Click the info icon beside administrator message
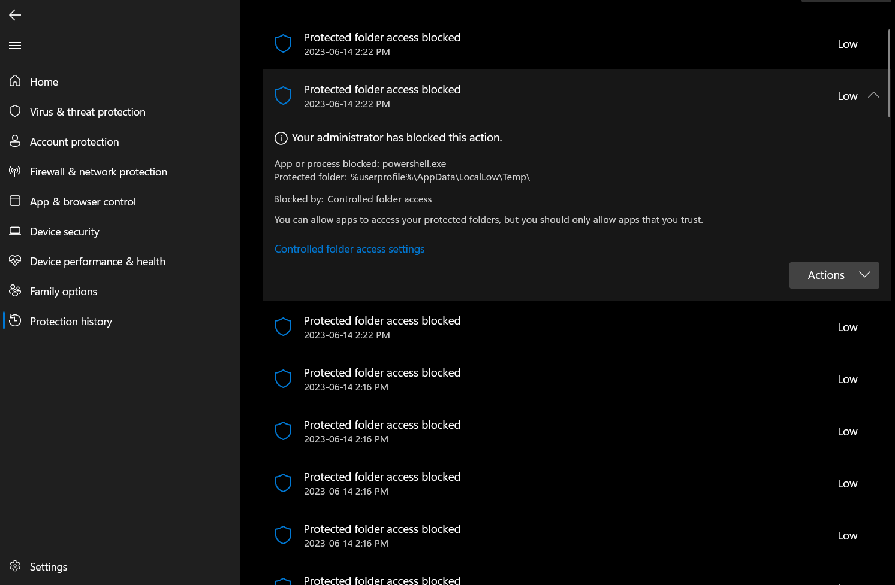This screenshot has width=895, height=585. (281, 138)
